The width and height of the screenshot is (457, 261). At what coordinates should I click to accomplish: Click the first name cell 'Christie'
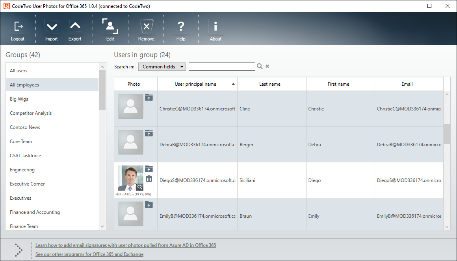(x=340, y=109)
